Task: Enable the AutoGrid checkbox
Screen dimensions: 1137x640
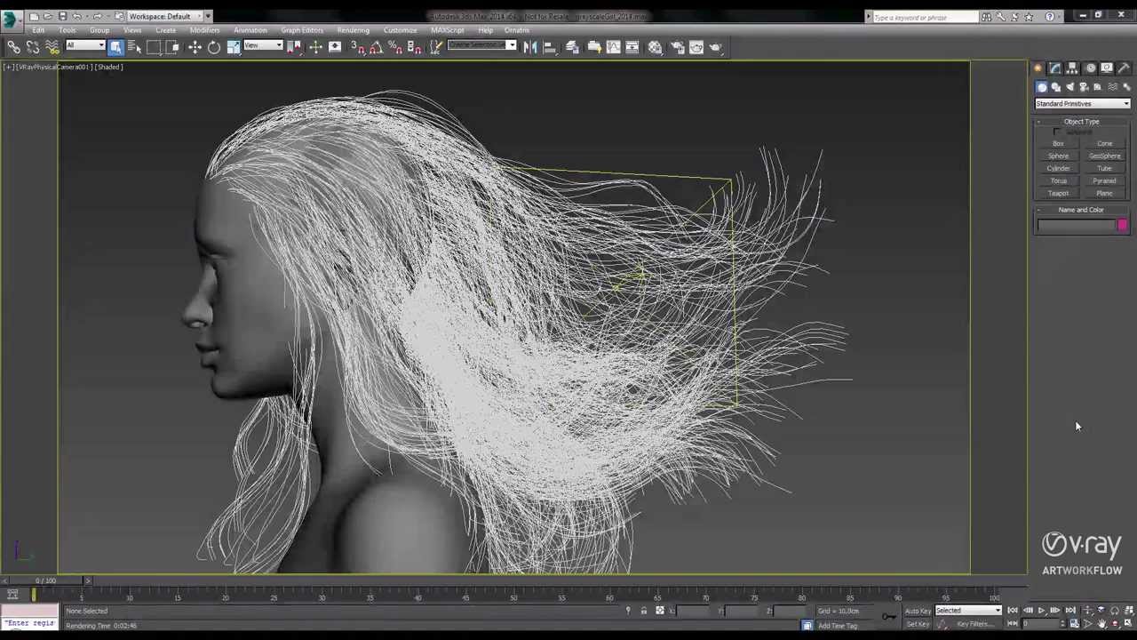Action: click(1057, 132)
